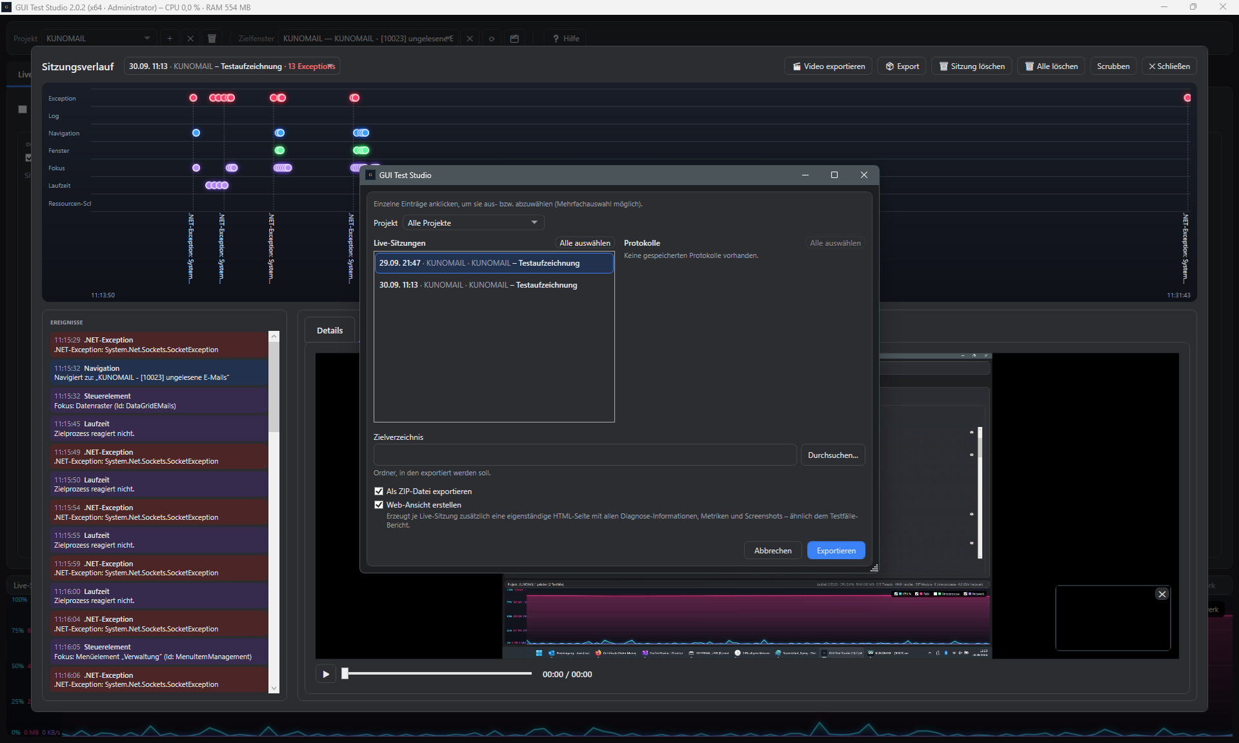
Task: Click the Durchsuchen... button
Action: [x=832, y=455]
